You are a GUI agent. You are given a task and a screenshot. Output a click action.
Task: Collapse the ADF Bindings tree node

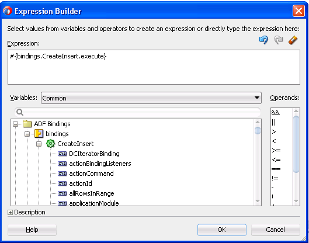pos(15,124)
